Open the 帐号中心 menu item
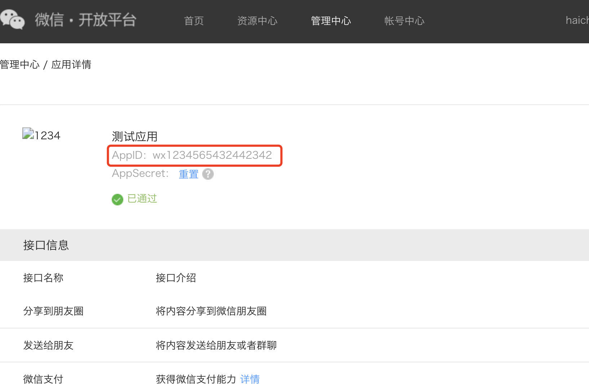589x392 pixels. pos(404,21)
